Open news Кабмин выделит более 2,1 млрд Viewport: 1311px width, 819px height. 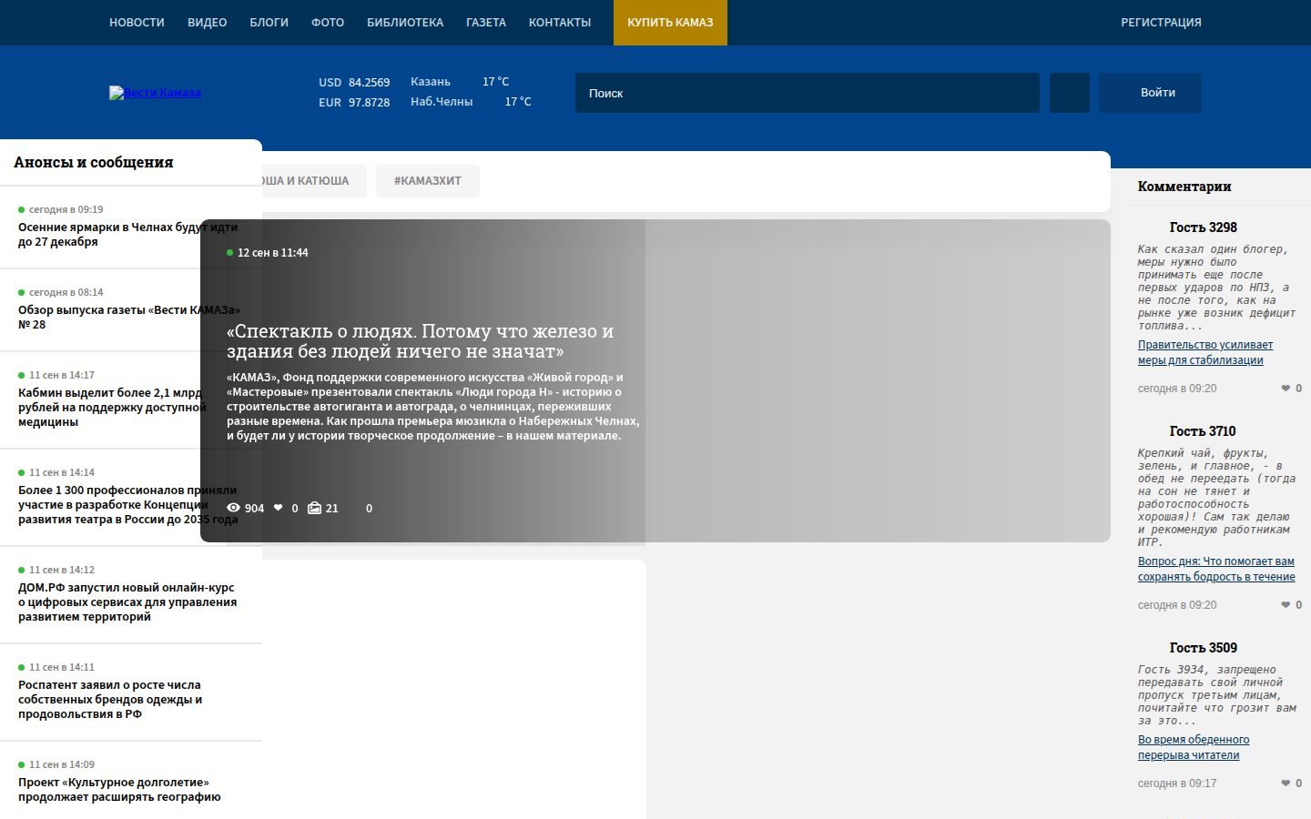pos(112,408)
